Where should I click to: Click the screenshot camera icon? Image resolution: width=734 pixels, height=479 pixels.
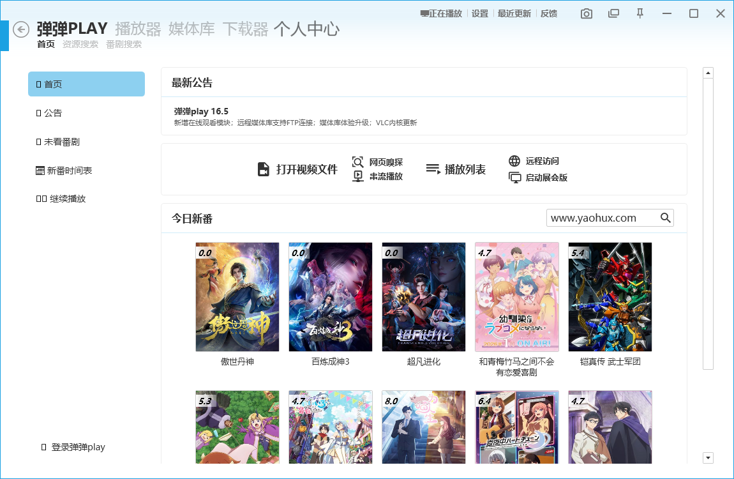tap(586, 13)
